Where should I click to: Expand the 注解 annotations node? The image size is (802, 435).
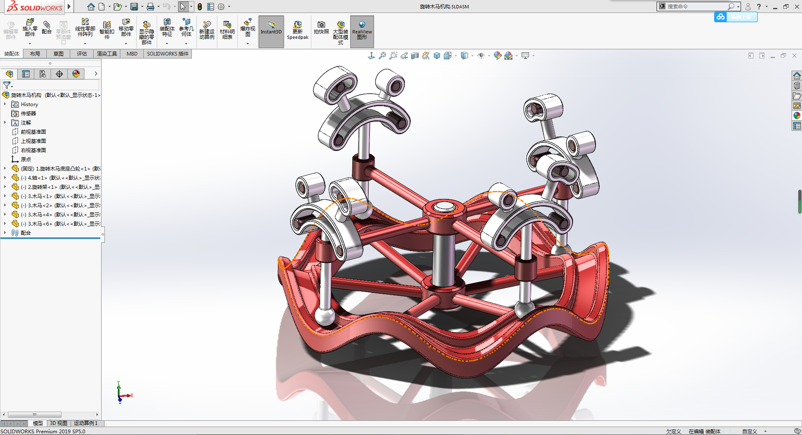click(x=5, y=123)
